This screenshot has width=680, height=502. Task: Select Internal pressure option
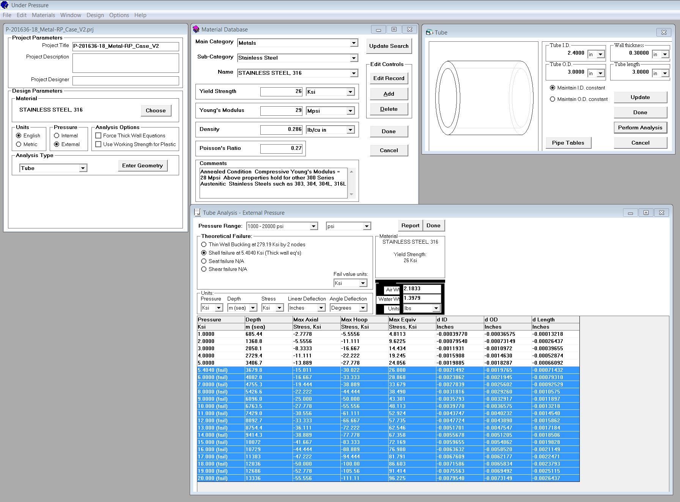point(57,135)
